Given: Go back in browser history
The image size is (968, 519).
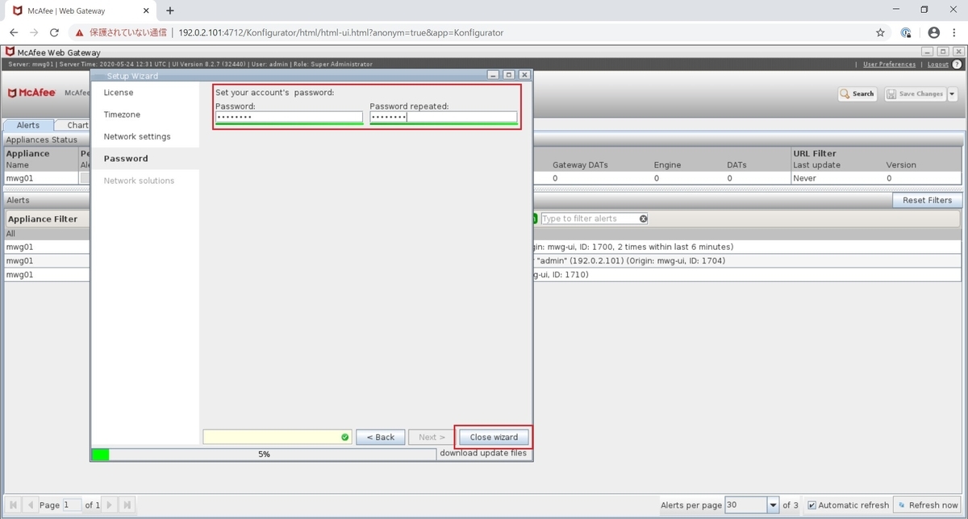Looking at the screenshot, I should [x=14, y=33].
